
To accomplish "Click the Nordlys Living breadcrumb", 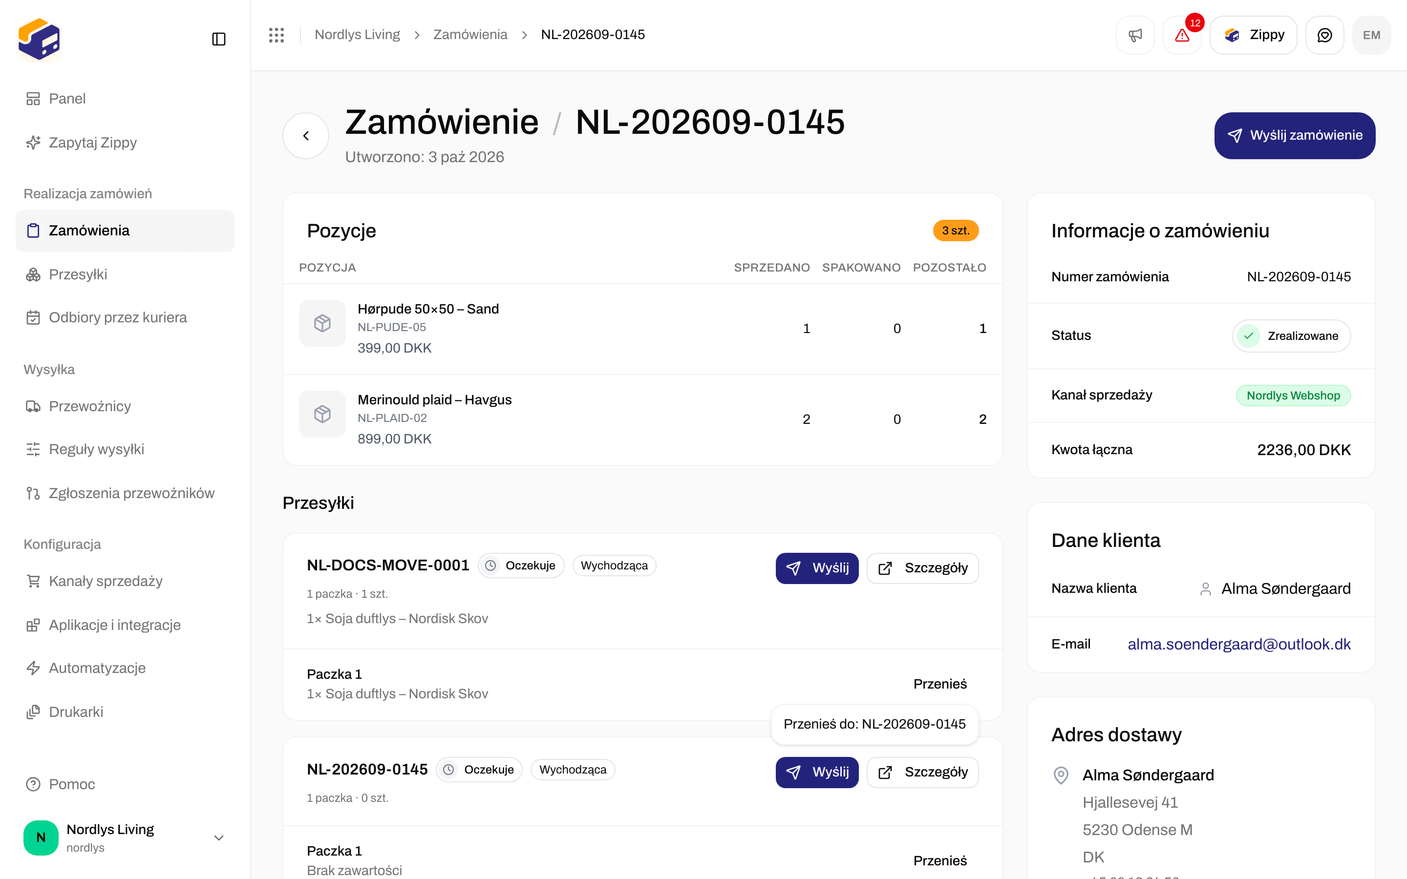I will pos(358,35).
